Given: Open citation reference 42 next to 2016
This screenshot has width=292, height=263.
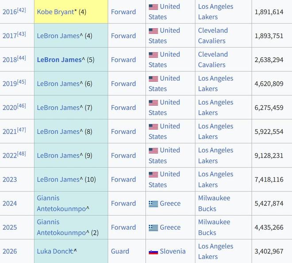Looking at the screenshot, I should point(21,10).
